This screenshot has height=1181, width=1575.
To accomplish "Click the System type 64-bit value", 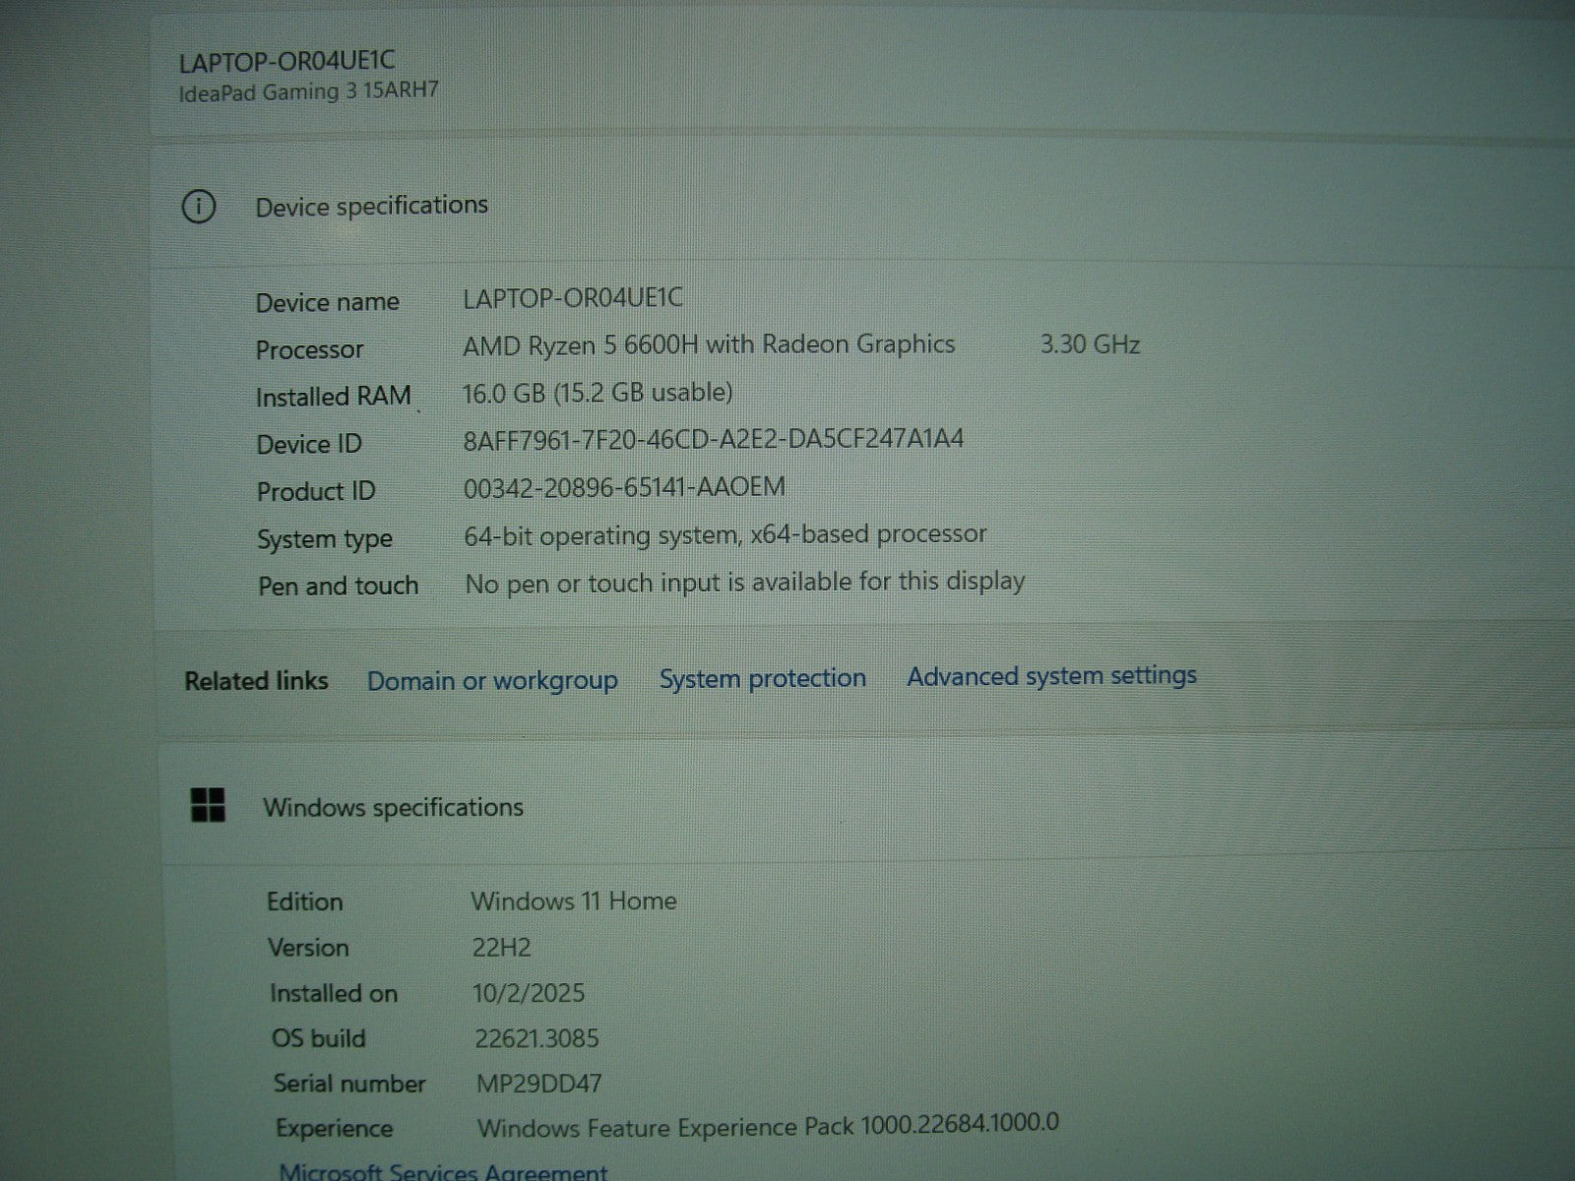I will [x=724, y=534].
